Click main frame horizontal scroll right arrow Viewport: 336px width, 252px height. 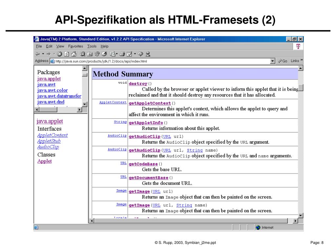point(296,221)
